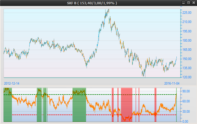Screen dimensions: 197x124
Task: Click the 30,00 indicator axis label
Action: click(x=186, y=112)
